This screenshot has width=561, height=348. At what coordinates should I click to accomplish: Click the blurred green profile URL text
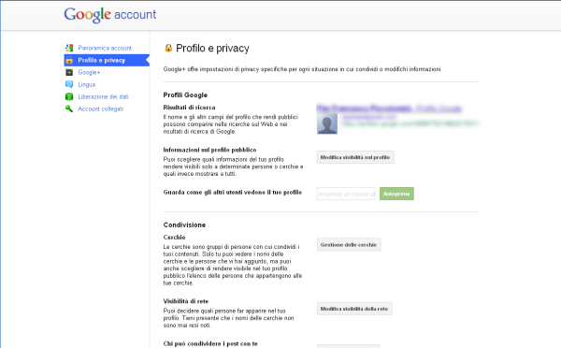[410, 123]
